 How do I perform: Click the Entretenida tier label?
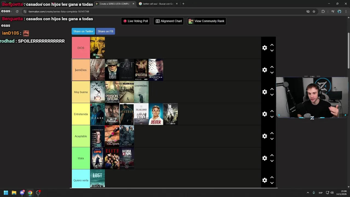tap(81, 114)
